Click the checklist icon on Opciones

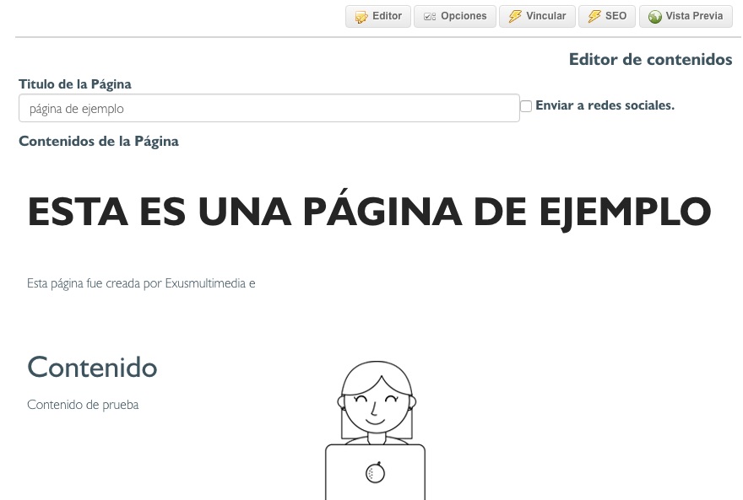(x=430, y=17)
